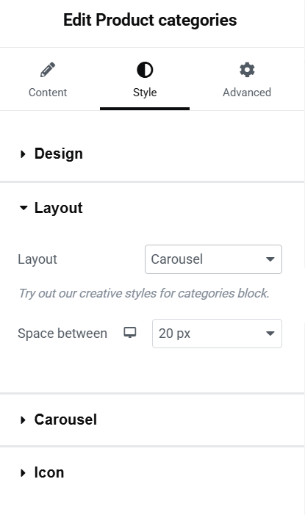Collapse the Layout section heading
305x515 pixels.
coord(59,208)
